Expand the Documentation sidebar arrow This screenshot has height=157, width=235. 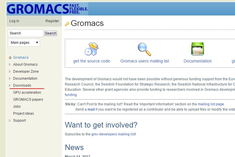pyautogui.click(x=10, y=78)
